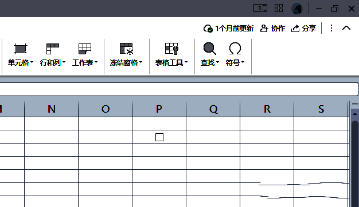Expand the 查找 dropdown arrow
The width and height of the screenshot is (359, 207).
[x=217, y=62]
